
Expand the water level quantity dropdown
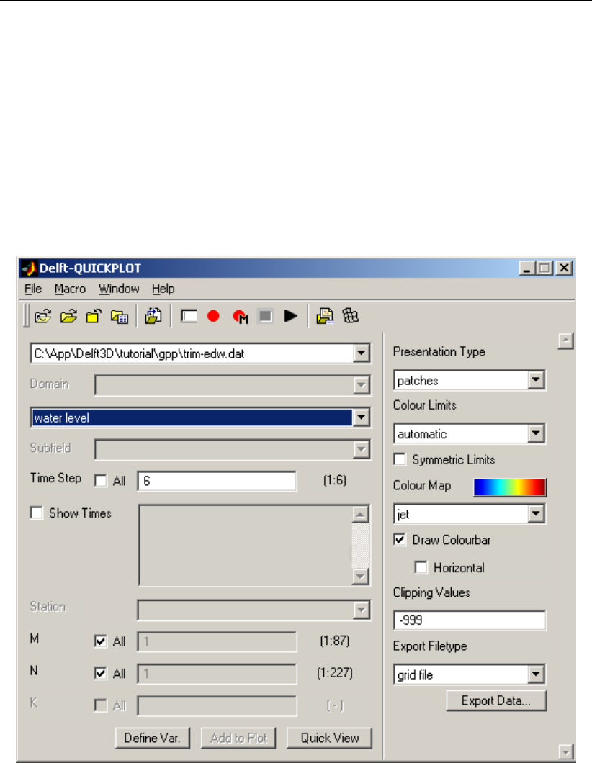(362, 417)
